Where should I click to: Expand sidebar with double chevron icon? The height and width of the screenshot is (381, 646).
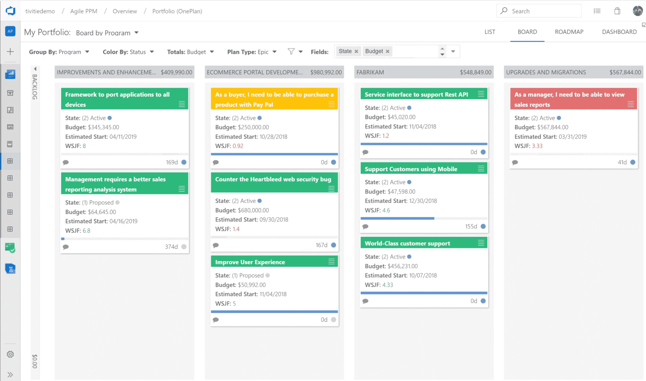10,375
